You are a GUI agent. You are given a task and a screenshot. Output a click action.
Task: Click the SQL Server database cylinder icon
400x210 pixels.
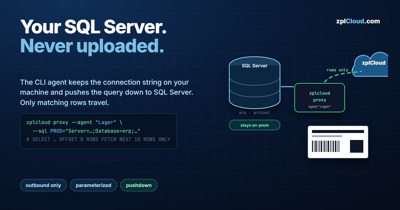tap(255, 83)
